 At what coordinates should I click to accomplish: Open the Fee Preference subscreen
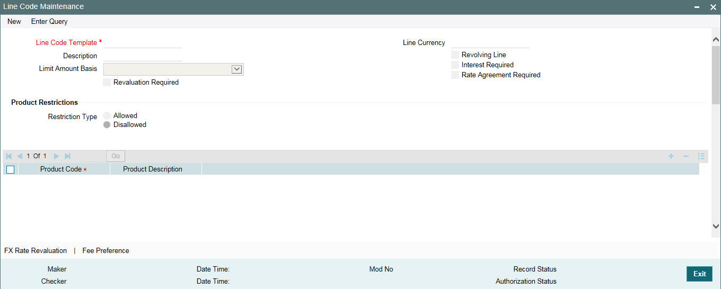click(105, 250)
